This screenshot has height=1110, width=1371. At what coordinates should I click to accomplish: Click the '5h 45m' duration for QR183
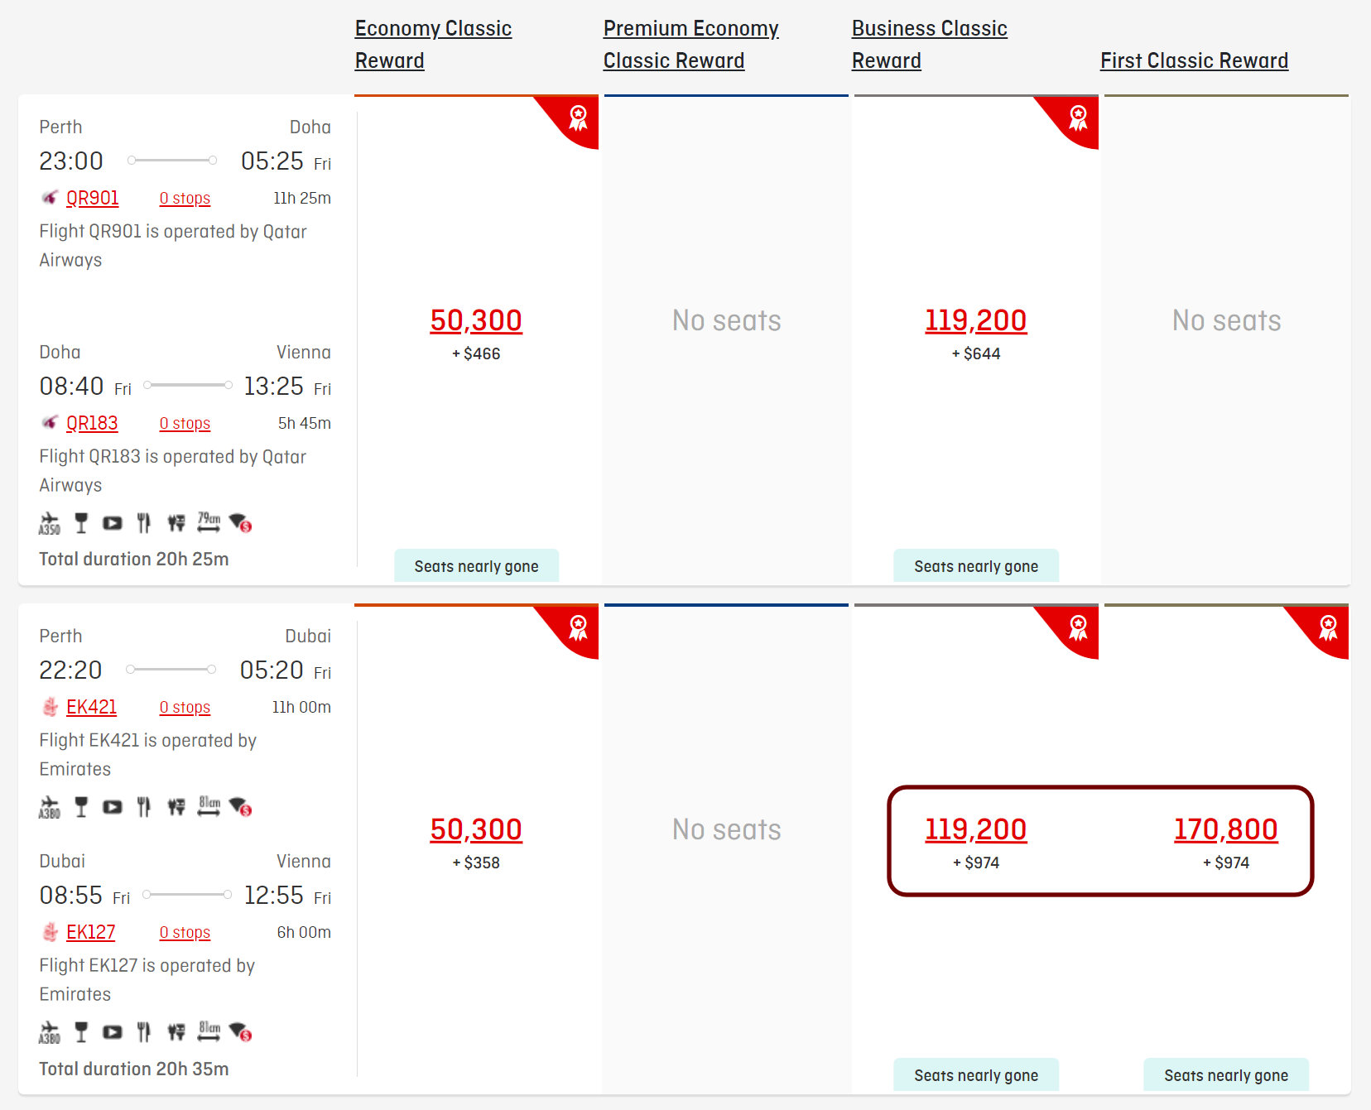(x=305, y=423)
